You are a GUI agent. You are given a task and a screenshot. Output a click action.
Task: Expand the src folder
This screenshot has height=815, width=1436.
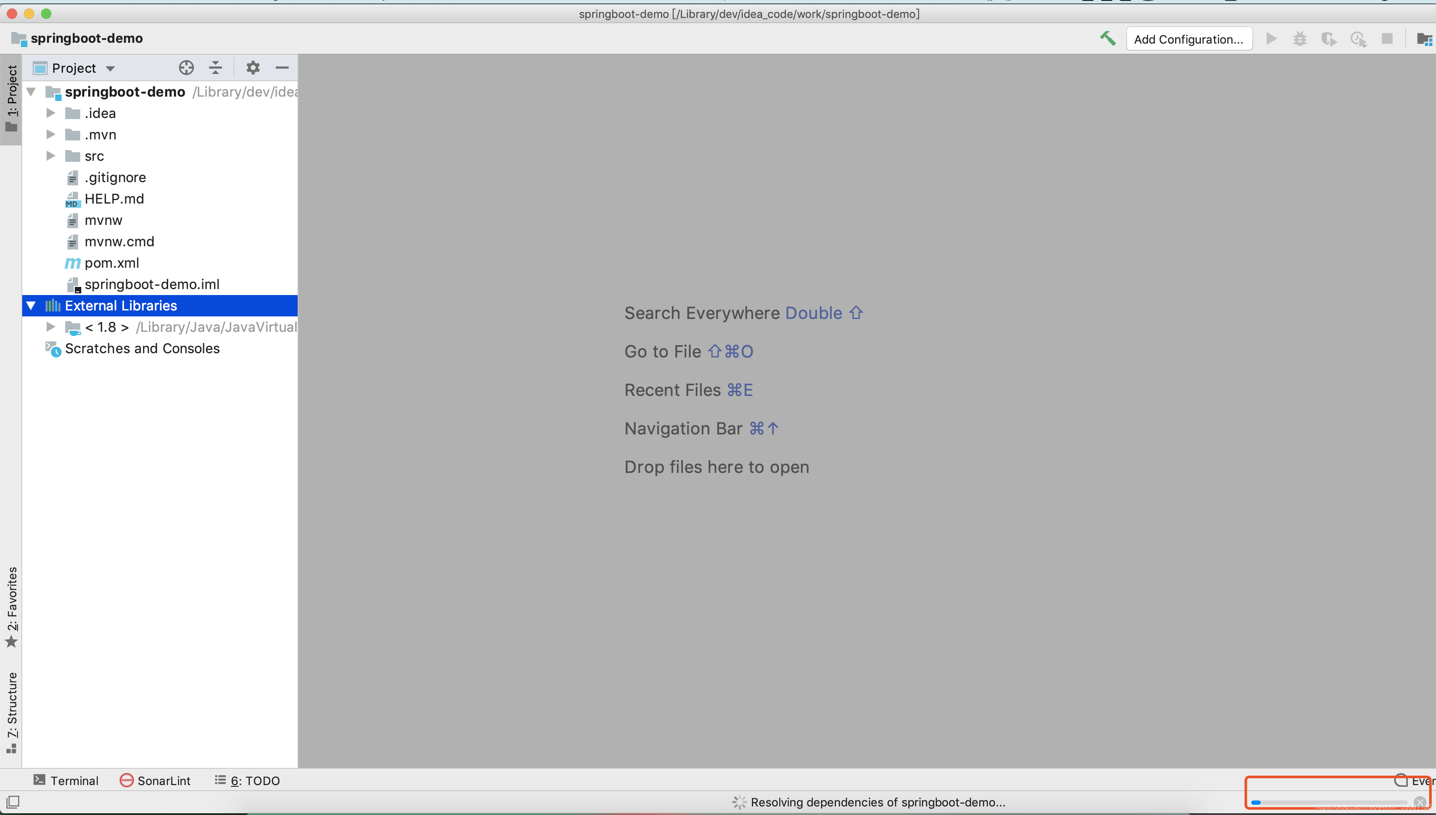click(x=50, y=156)
